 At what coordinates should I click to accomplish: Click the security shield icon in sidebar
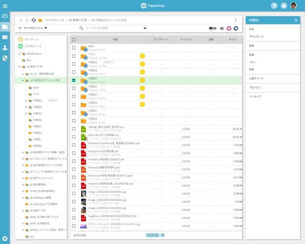tap(5, 58)
